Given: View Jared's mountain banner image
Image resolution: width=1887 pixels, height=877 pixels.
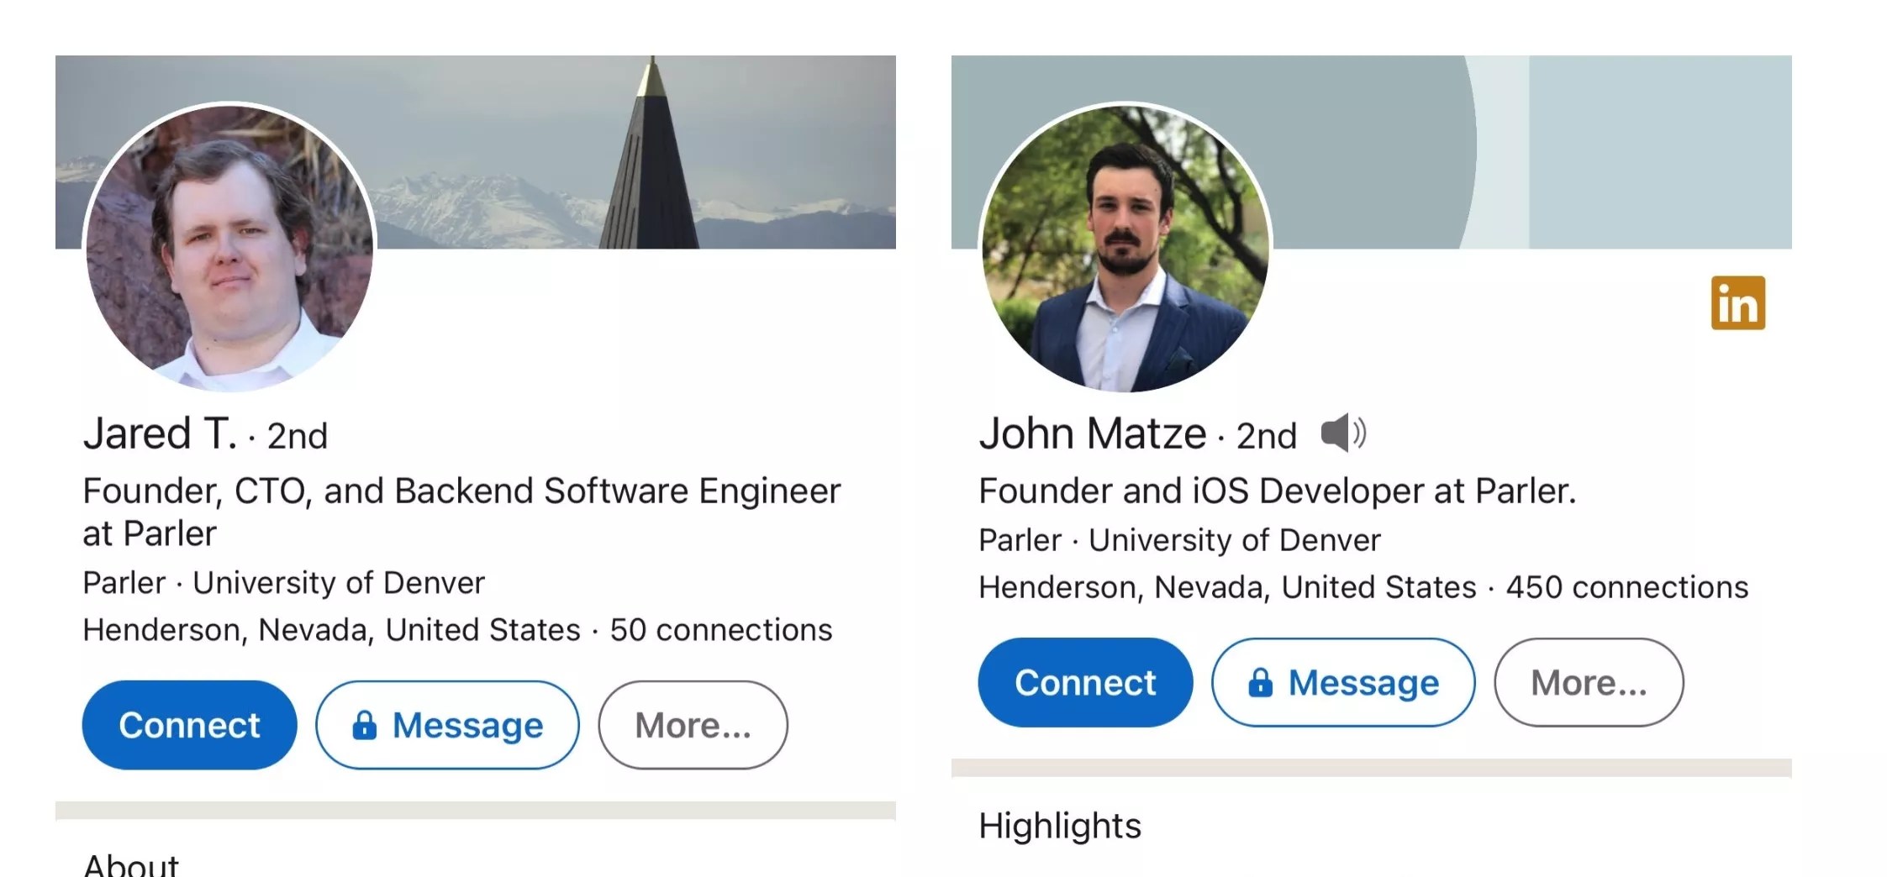Looking at the screenshot, I should pyautogui.click(x=630, y=151).
